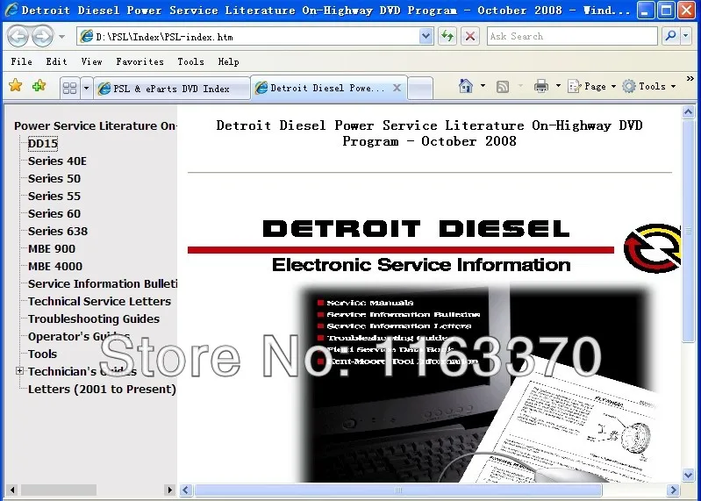
Task: Click the Detroit Diesel spinning arrows logo
Action: click(653, 248)
